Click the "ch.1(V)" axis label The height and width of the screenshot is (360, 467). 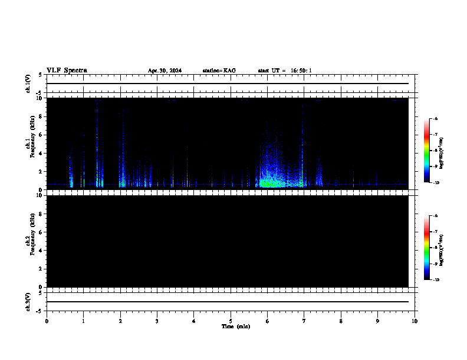(x=28, y=84)
